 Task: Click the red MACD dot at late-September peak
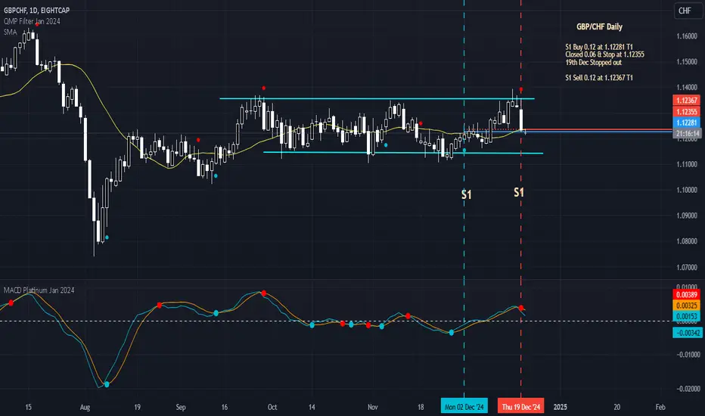(x=264, y=293)
